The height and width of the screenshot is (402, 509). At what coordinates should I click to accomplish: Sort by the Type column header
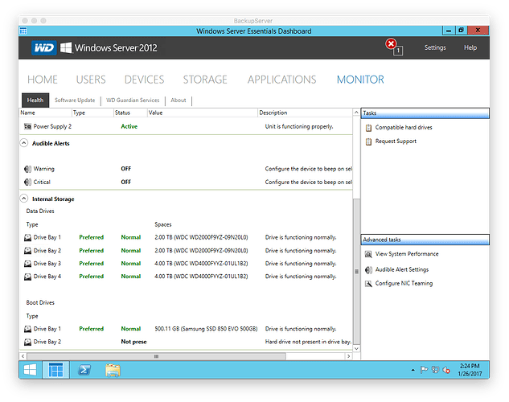[92, 113]
